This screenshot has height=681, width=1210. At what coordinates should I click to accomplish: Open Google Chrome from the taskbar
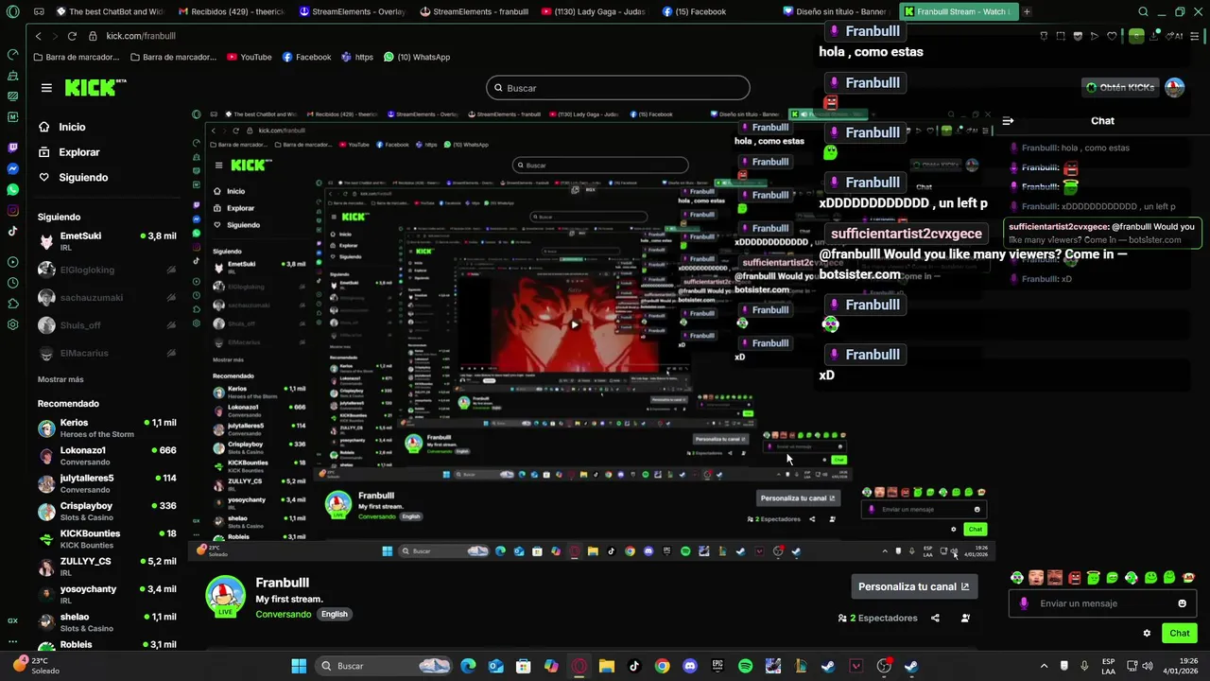coord(662,666)
